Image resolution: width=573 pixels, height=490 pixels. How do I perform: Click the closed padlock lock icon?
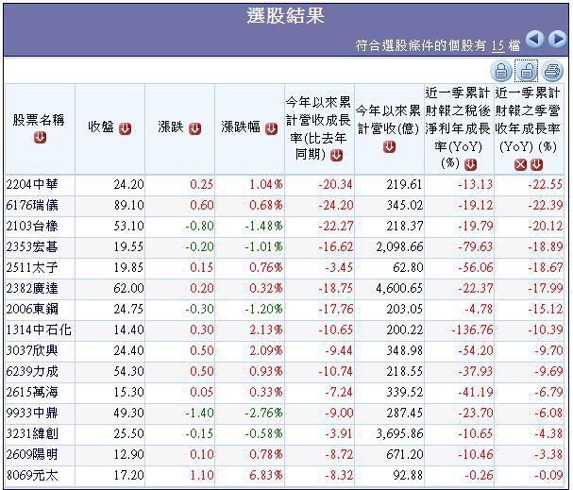click(x=501, y=71)
